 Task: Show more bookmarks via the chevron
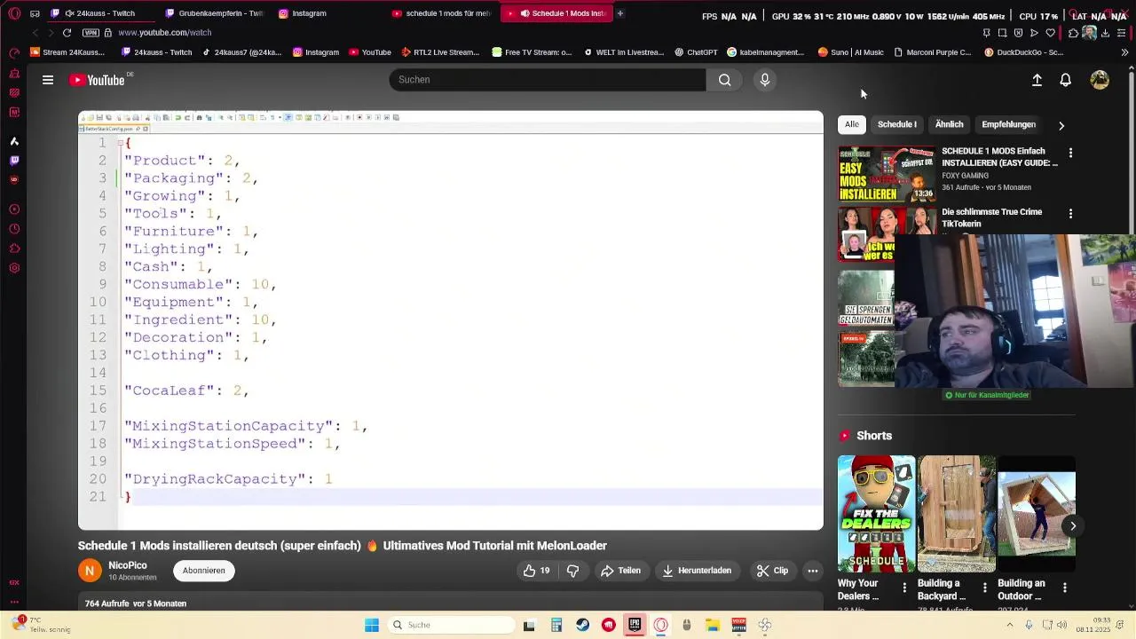pyautogui.click(x=1124, y=52)
